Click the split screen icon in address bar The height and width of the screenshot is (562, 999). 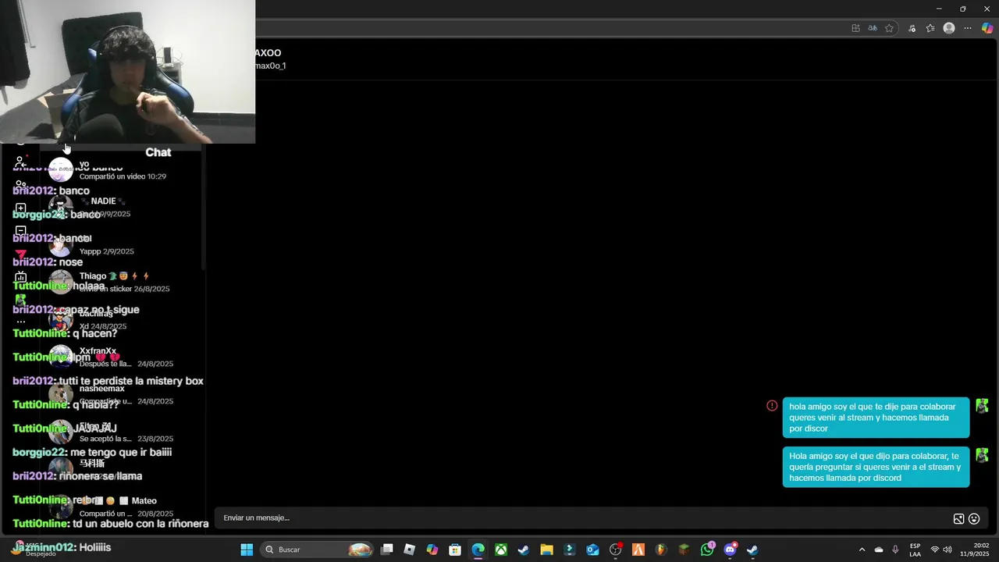[855, 28]
